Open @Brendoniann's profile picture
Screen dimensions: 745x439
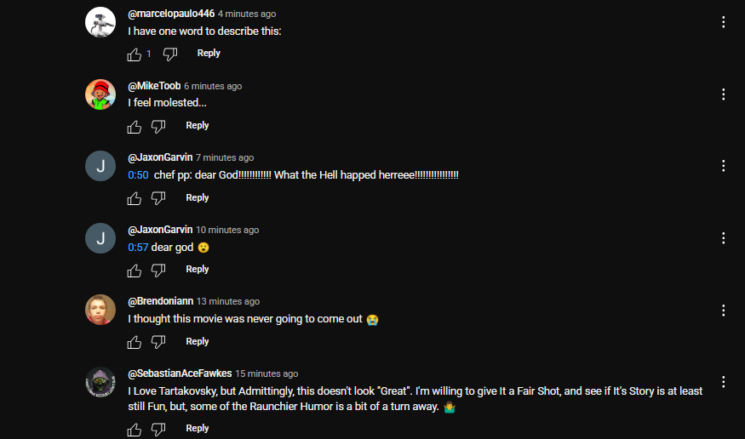pos(100,310)
